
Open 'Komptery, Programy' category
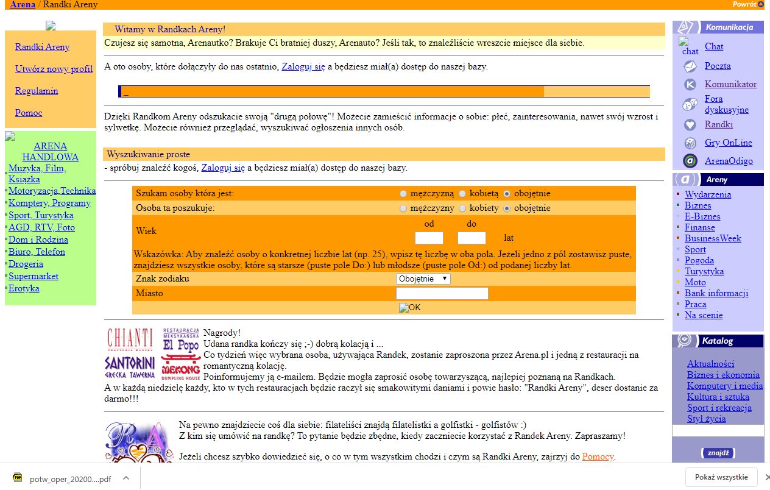49,203
